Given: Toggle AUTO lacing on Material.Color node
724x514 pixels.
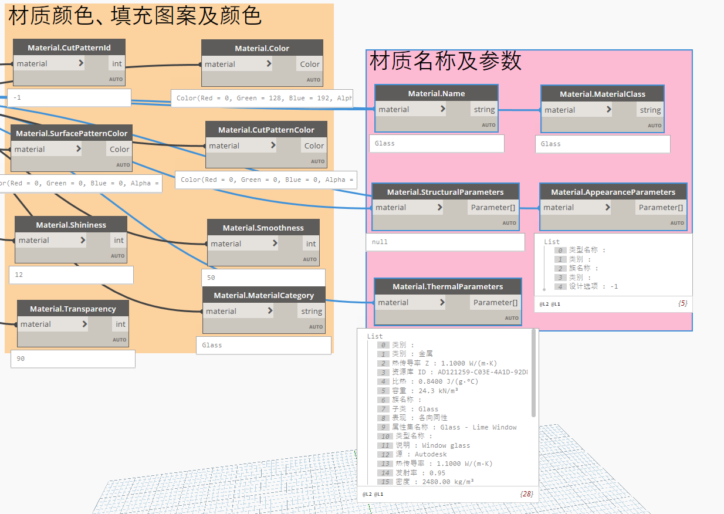Looking at the screenshot, I should coord(313,79).
